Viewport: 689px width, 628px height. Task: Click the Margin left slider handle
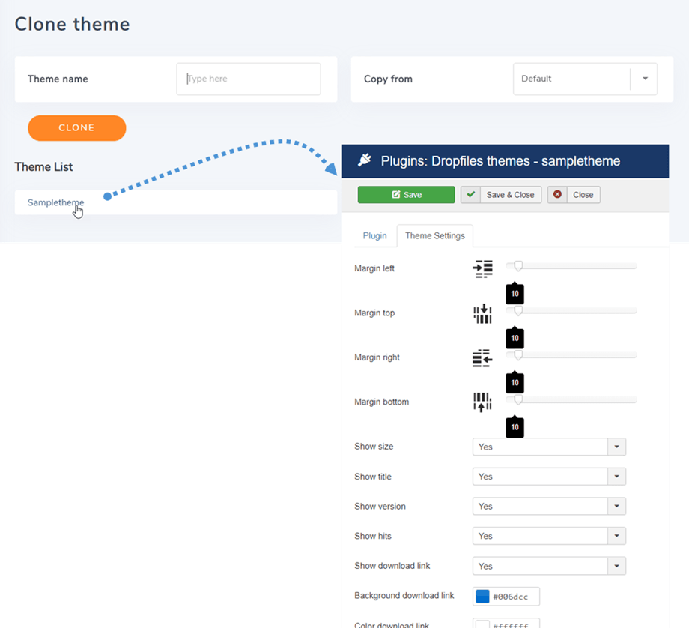(x=517, y=265)
